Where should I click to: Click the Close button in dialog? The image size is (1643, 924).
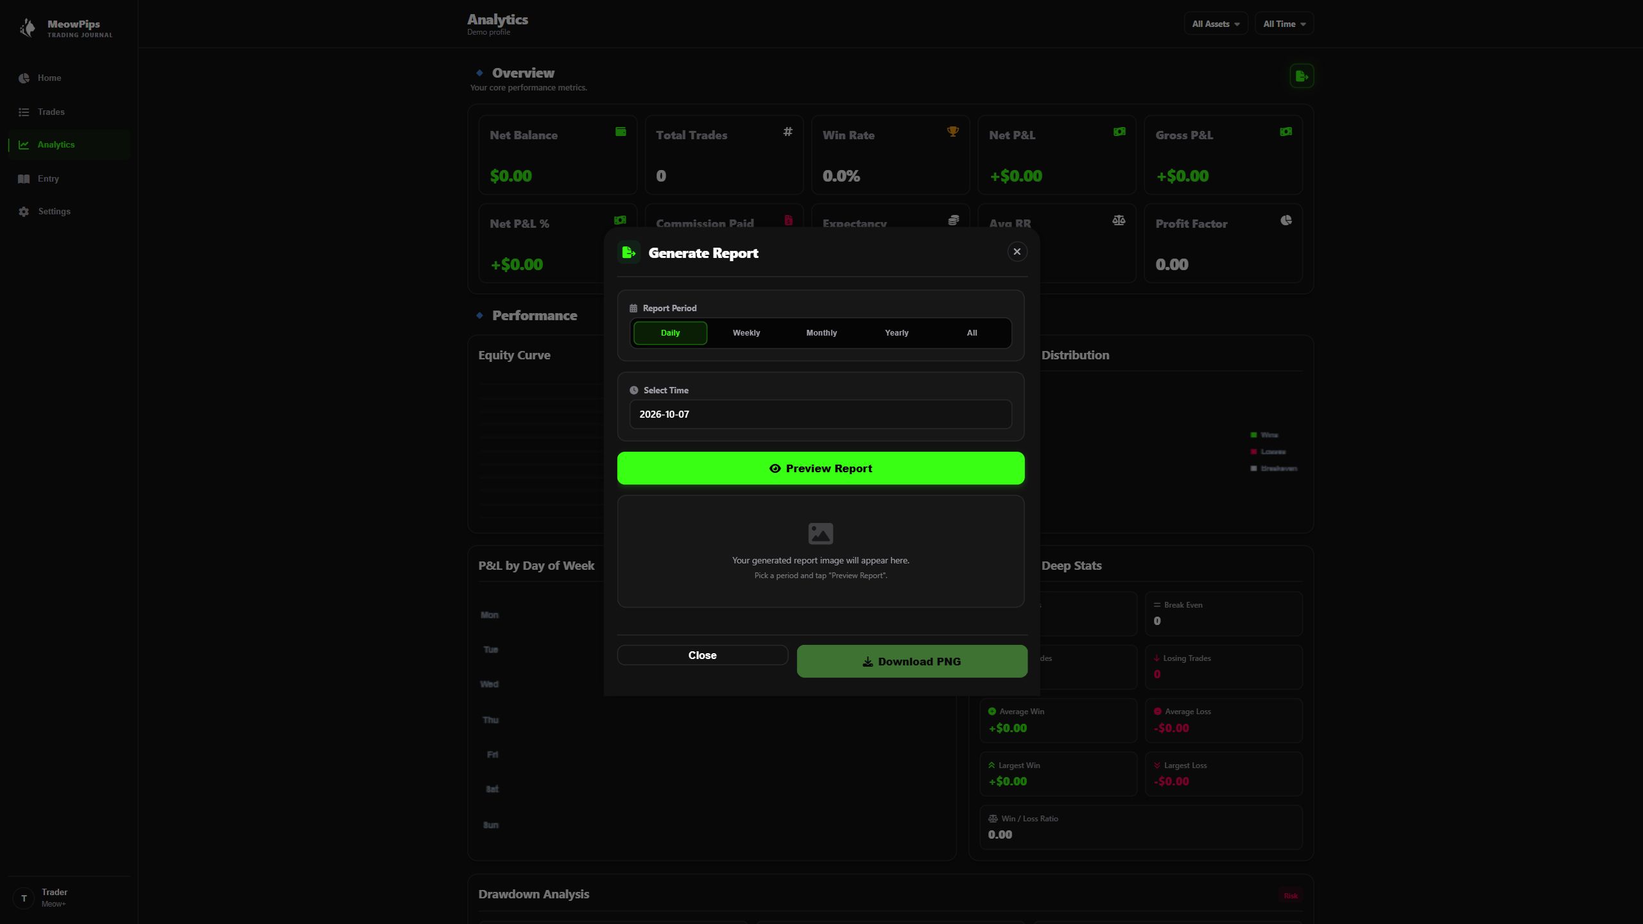[x=702, y=655]
